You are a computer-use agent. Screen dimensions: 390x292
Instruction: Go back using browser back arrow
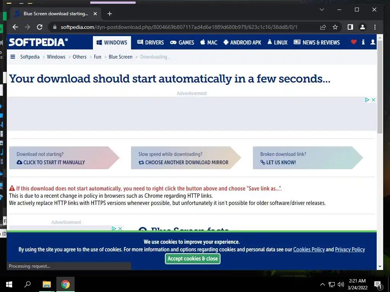coord(15,27)
